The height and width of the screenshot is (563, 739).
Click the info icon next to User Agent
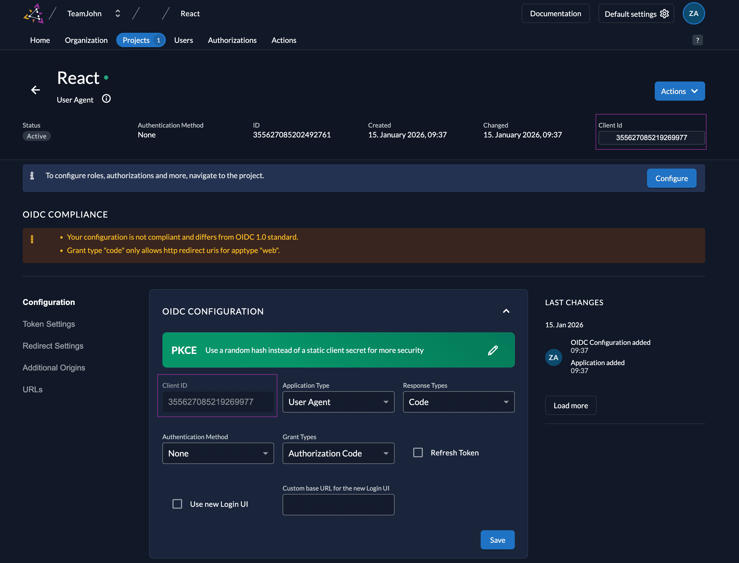(x=106, y=99)
